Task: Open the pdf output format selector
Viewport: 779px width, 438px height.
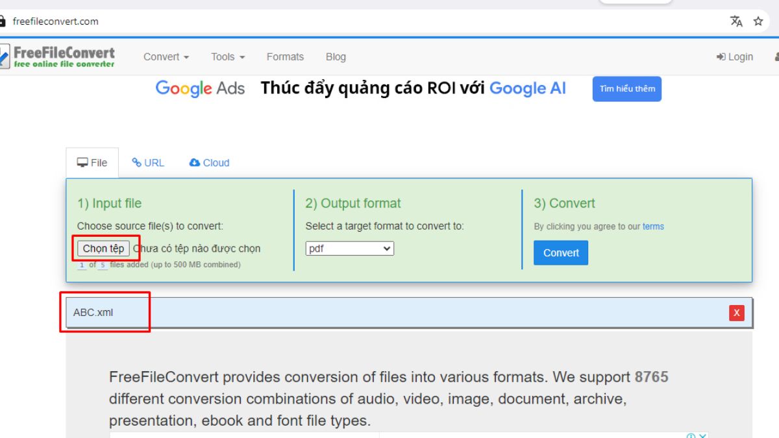Action: click(349, 248)
